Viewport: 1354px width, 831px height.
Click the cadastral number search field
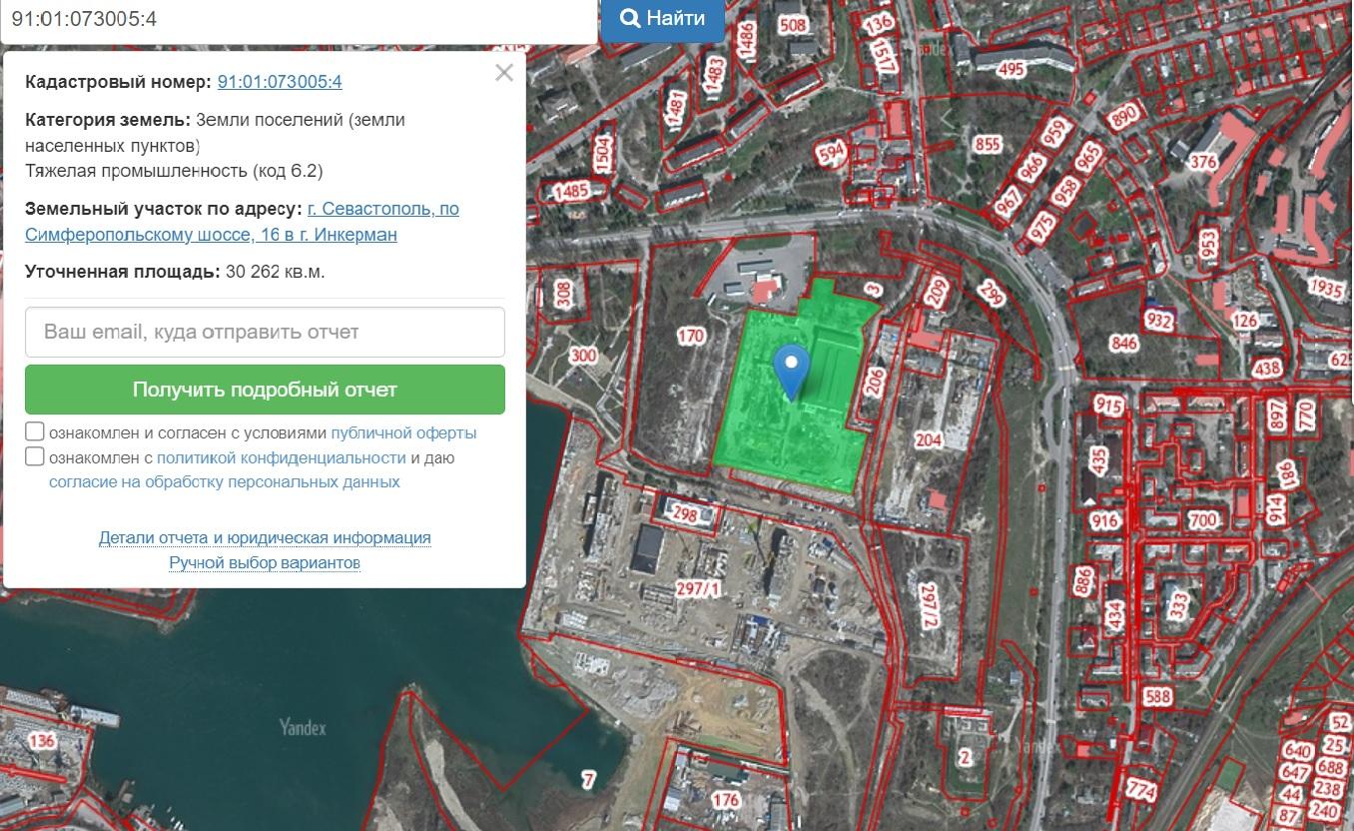298,19
